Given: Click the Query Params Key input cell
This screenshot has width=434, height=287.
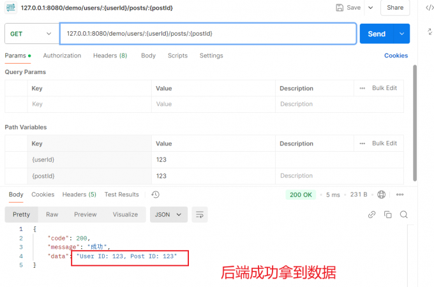Looking at the screenshot, I should pos(89,104).
